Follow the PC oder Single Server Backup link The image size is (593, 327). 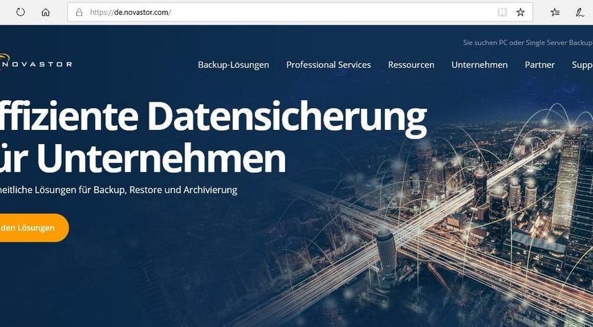coord(528,42)
